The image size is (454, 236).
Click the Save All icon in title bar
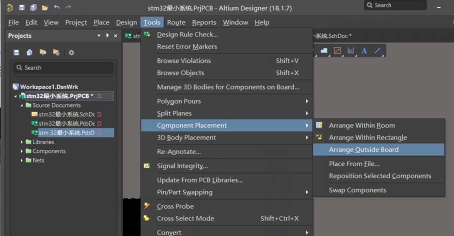[x=33, y=7]
